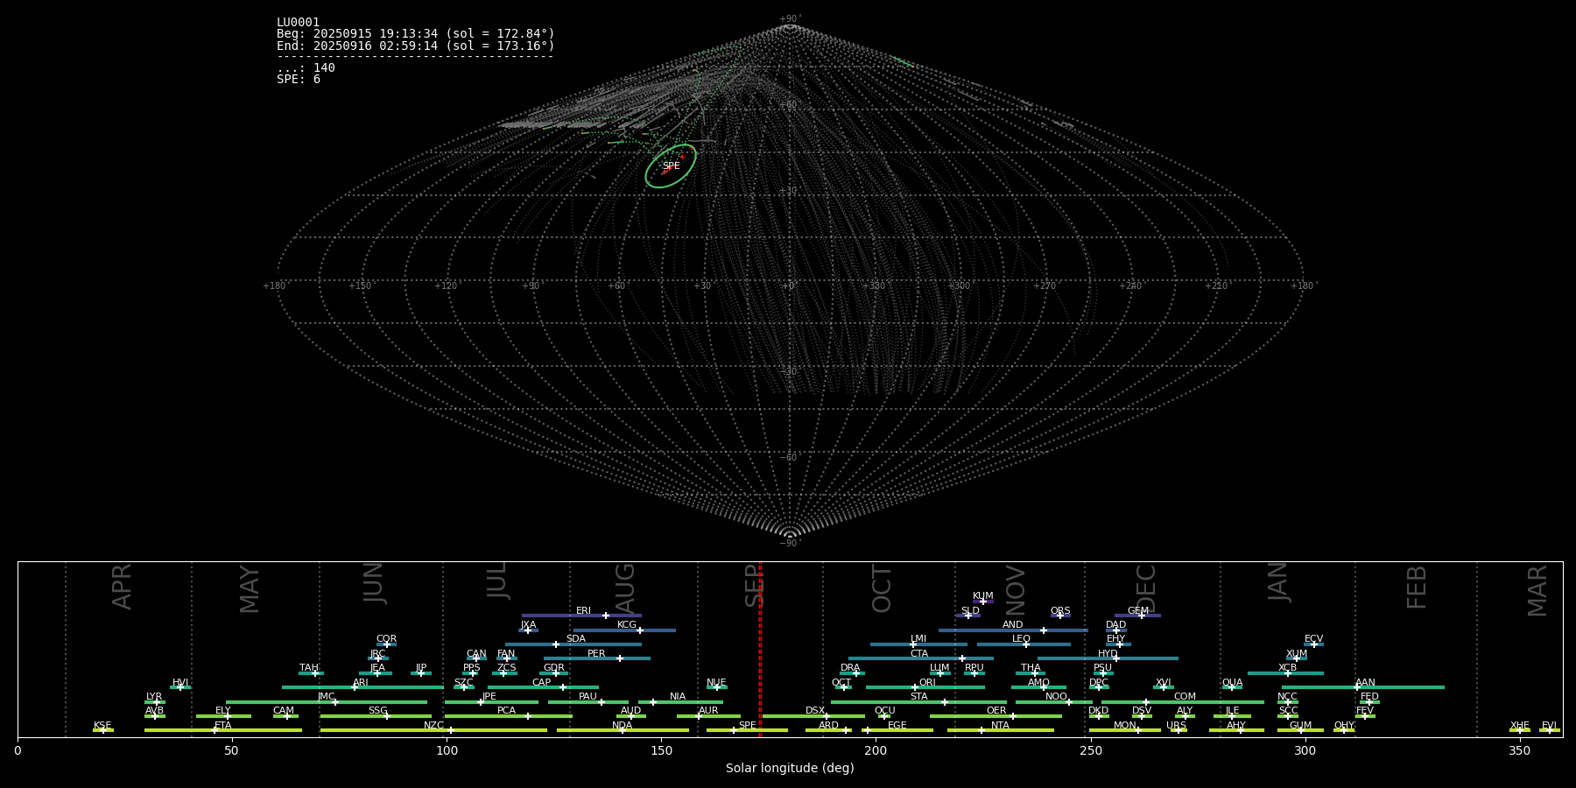Click the −90° pole label below the map

pyautogui.click(x=790, y=544)
